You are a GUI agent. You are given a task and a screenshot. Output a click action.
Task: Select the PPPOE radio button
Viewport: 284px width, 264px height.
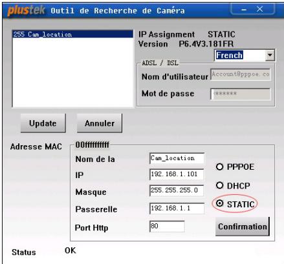[219, 167]
